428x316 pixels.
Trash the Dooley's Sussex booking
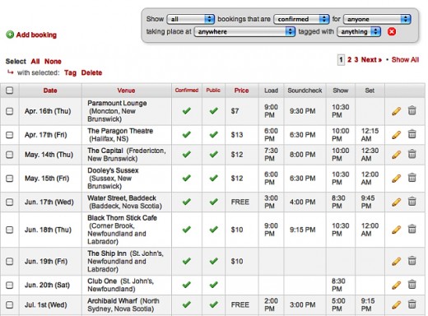tap(412, 178)
